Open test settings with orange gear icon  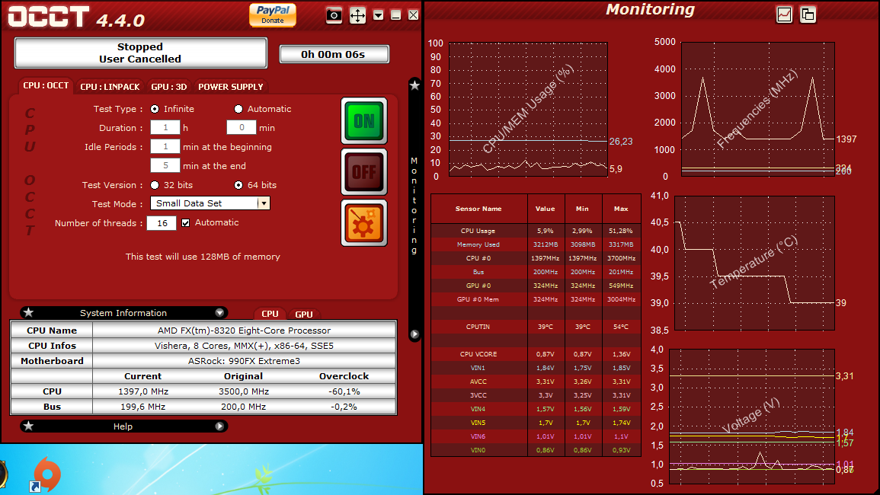click(364, 223)
